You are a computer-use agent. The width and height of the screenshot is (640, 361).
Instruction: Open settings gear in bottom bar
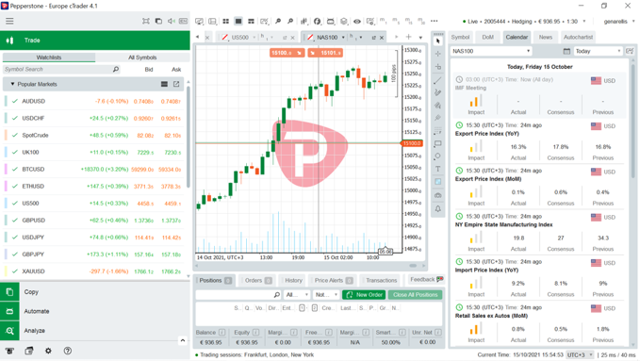point(48,351)
